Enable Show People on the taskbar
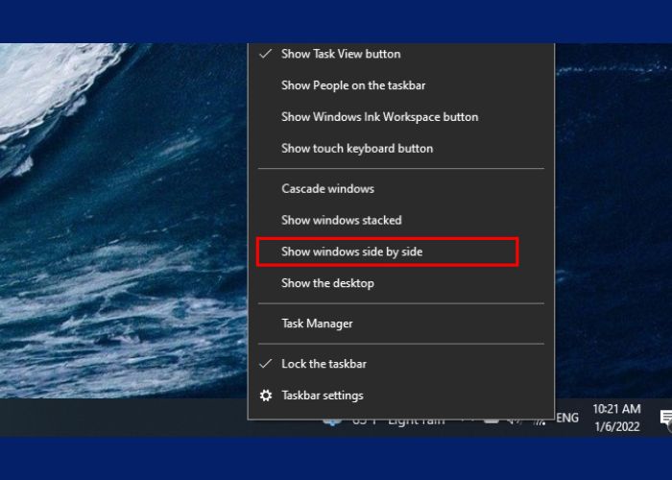Viewport: 672px width, 480px height. tap(352, 85)
